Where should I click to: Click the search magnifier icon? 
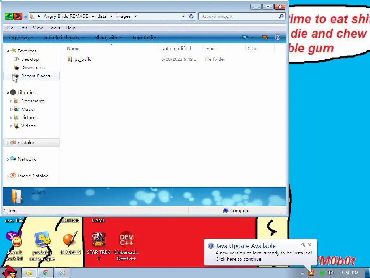pos(281,16)
